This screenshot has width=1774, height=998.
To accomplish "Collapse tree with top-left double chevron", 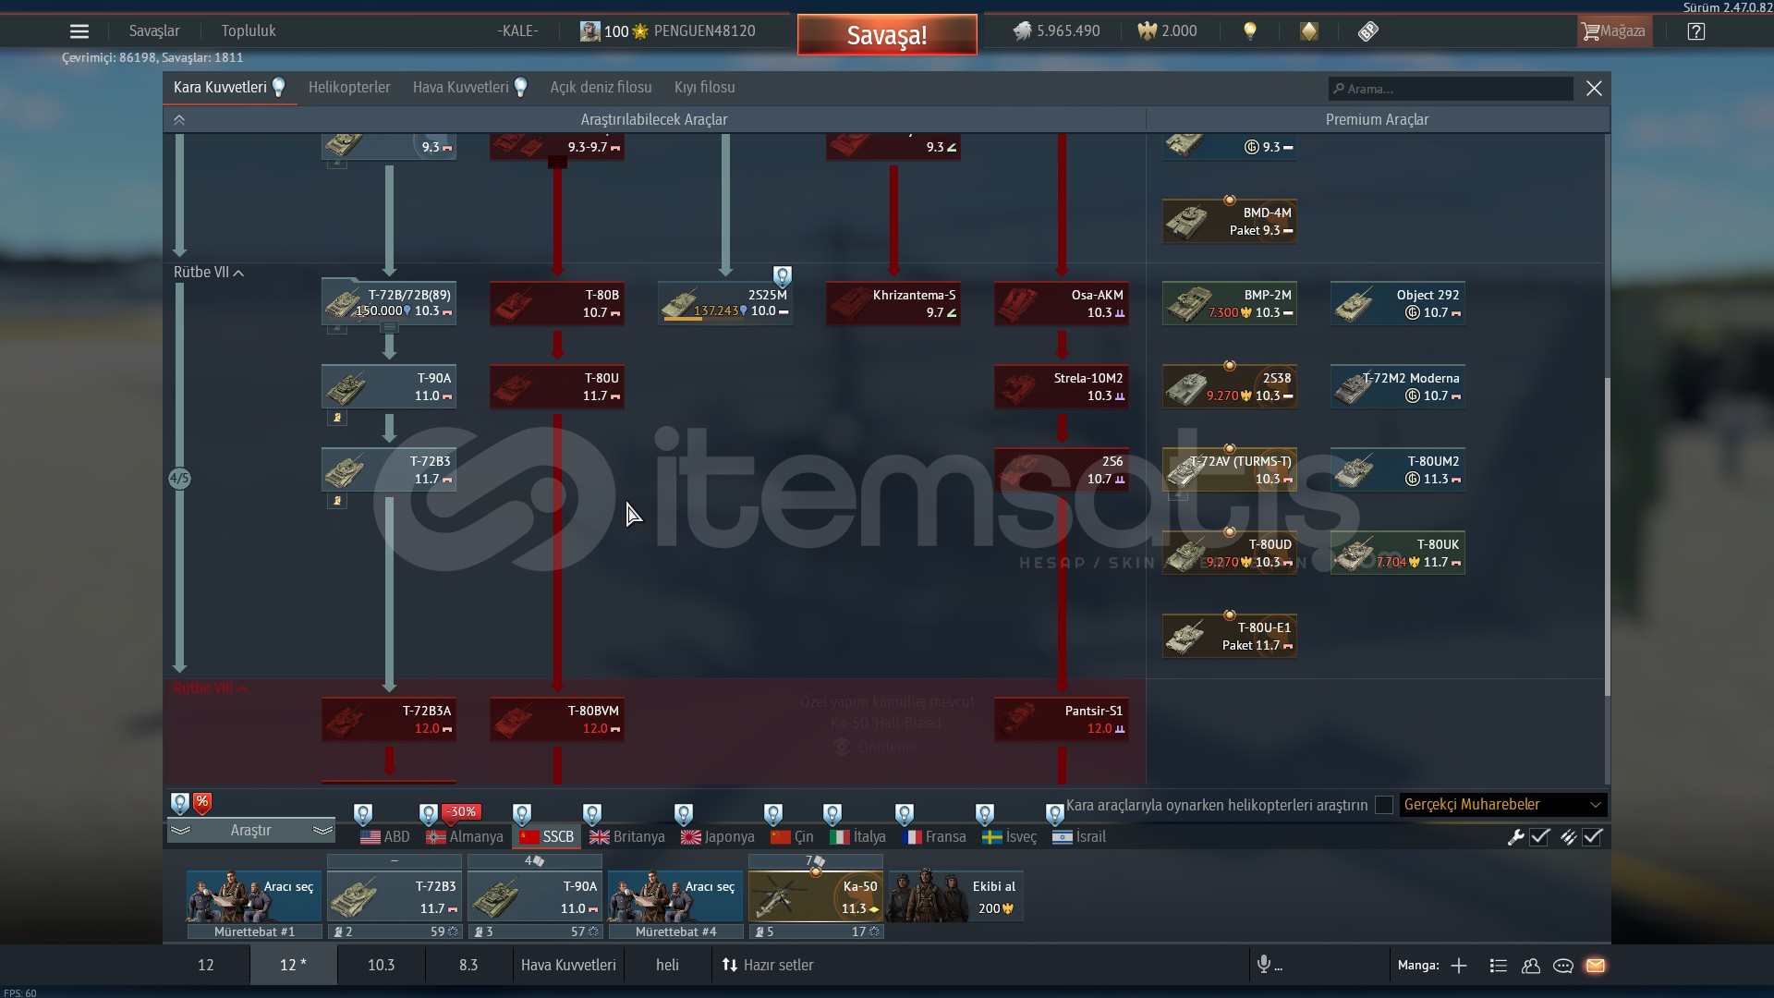I will (179, 120).
